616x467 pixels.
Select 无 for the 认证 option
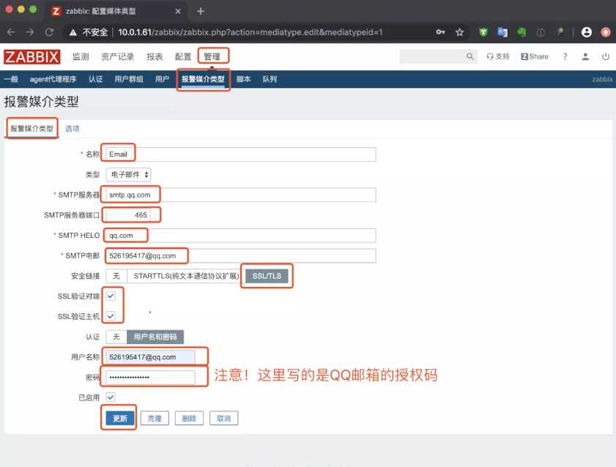116,337
